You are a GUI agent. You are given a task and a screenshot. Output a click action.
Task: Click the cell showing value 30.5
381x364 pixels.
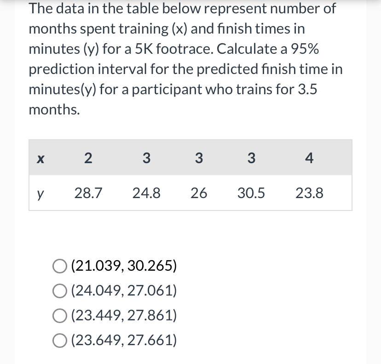tap(251, 193)
